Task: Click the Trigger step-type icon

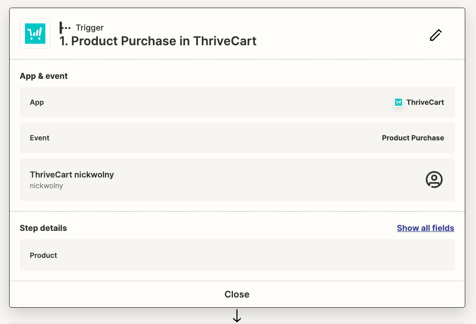Action: click(65, 27)
